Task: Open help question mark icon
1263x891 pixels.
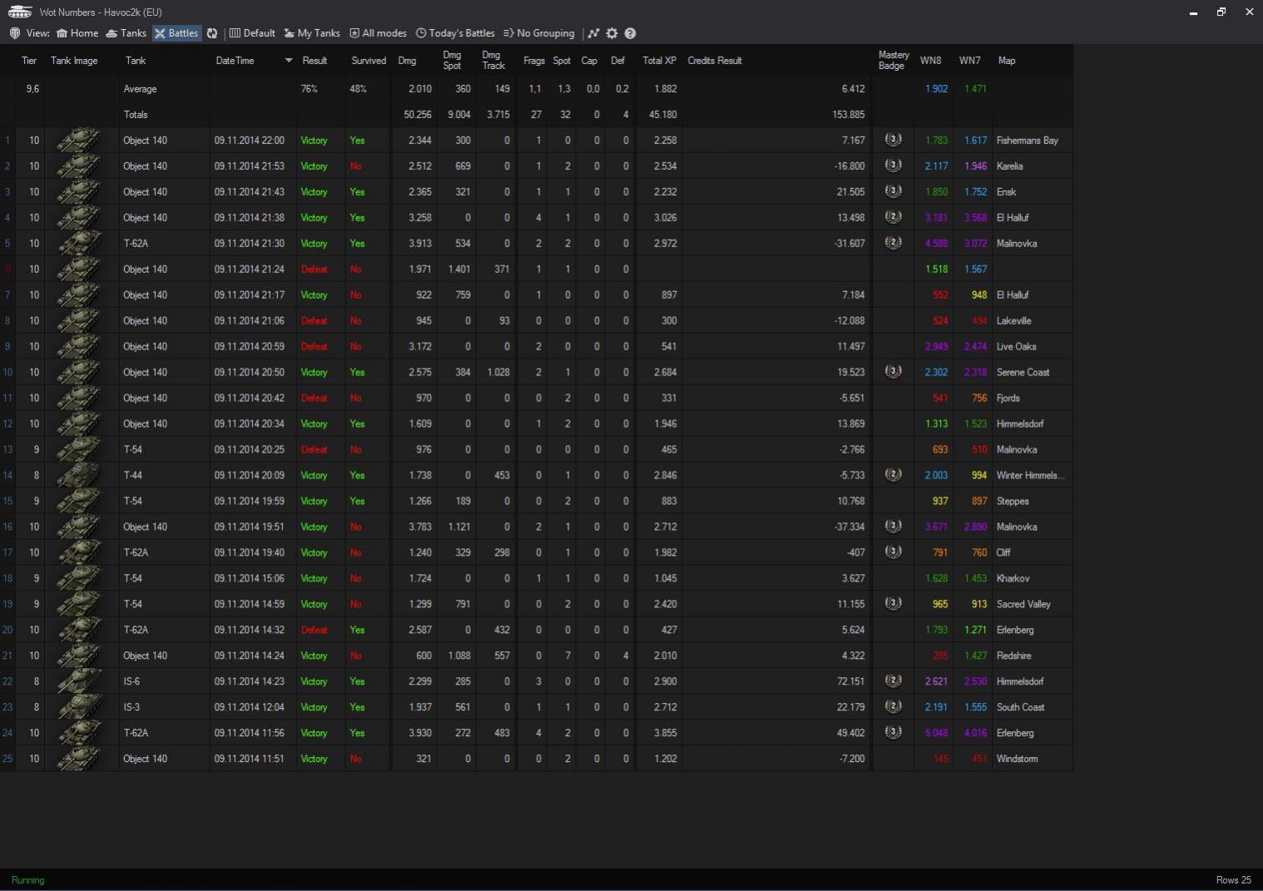Action: point(630,33)
